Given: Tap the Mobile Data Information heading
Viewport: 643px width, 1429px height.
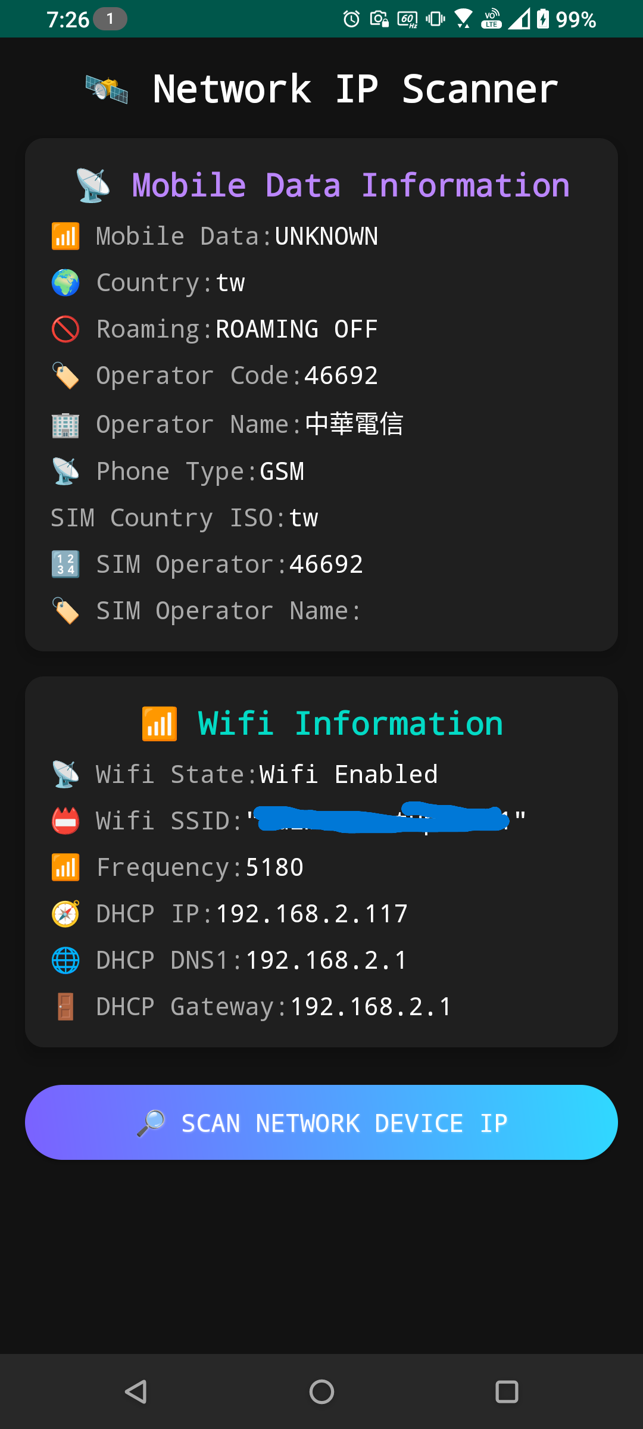Looking at the screenshot, I should coord(350,185).
